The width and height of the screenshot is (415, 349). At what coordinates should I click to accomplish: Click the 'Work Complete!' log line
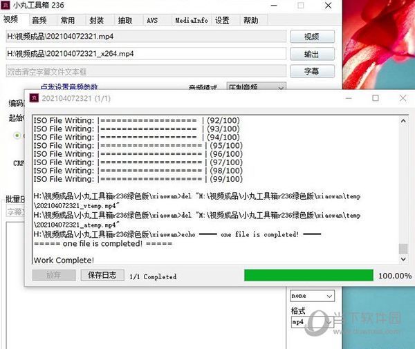coord(64,260)
